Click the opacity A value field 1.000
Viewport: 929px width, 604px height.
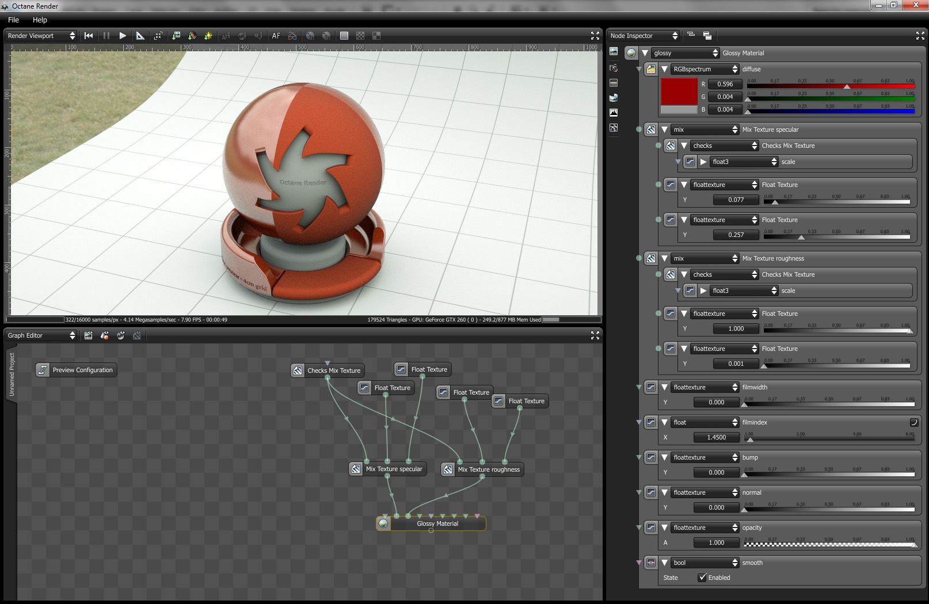pos(716,542)
